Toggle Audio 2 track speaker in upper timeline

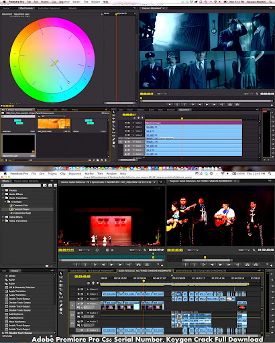pyautogui.click(x=126, y=146)
